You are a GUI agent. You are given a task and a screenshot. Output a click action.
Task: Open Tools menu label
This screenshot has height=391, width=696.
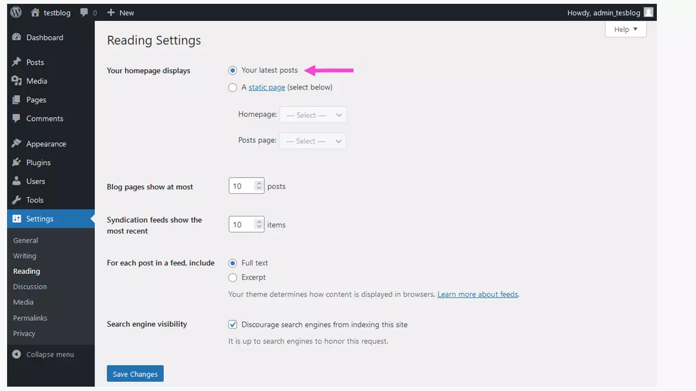(x=35, y=200)
